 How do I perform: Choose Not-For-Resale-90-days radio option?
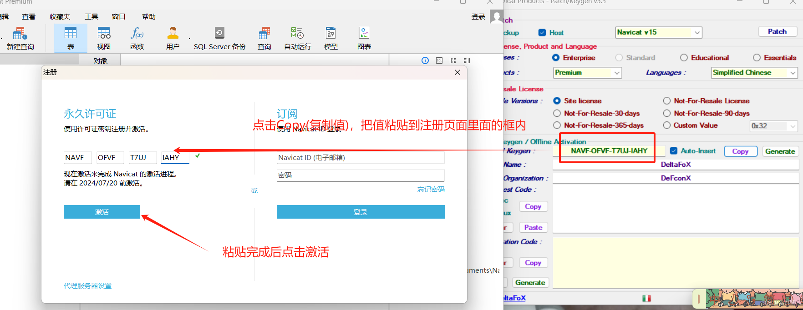tap(667, 113)
